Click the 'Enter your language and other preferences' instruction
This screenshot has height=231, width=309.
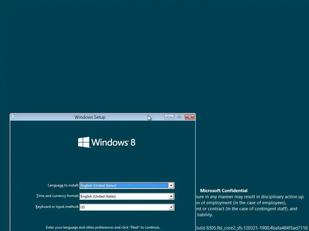[x=103, y=227]
